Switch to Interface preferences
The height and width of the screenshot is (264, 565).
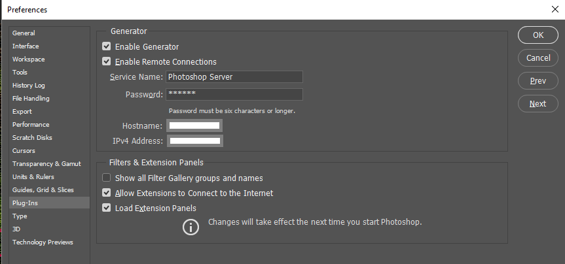pos(26,46)
